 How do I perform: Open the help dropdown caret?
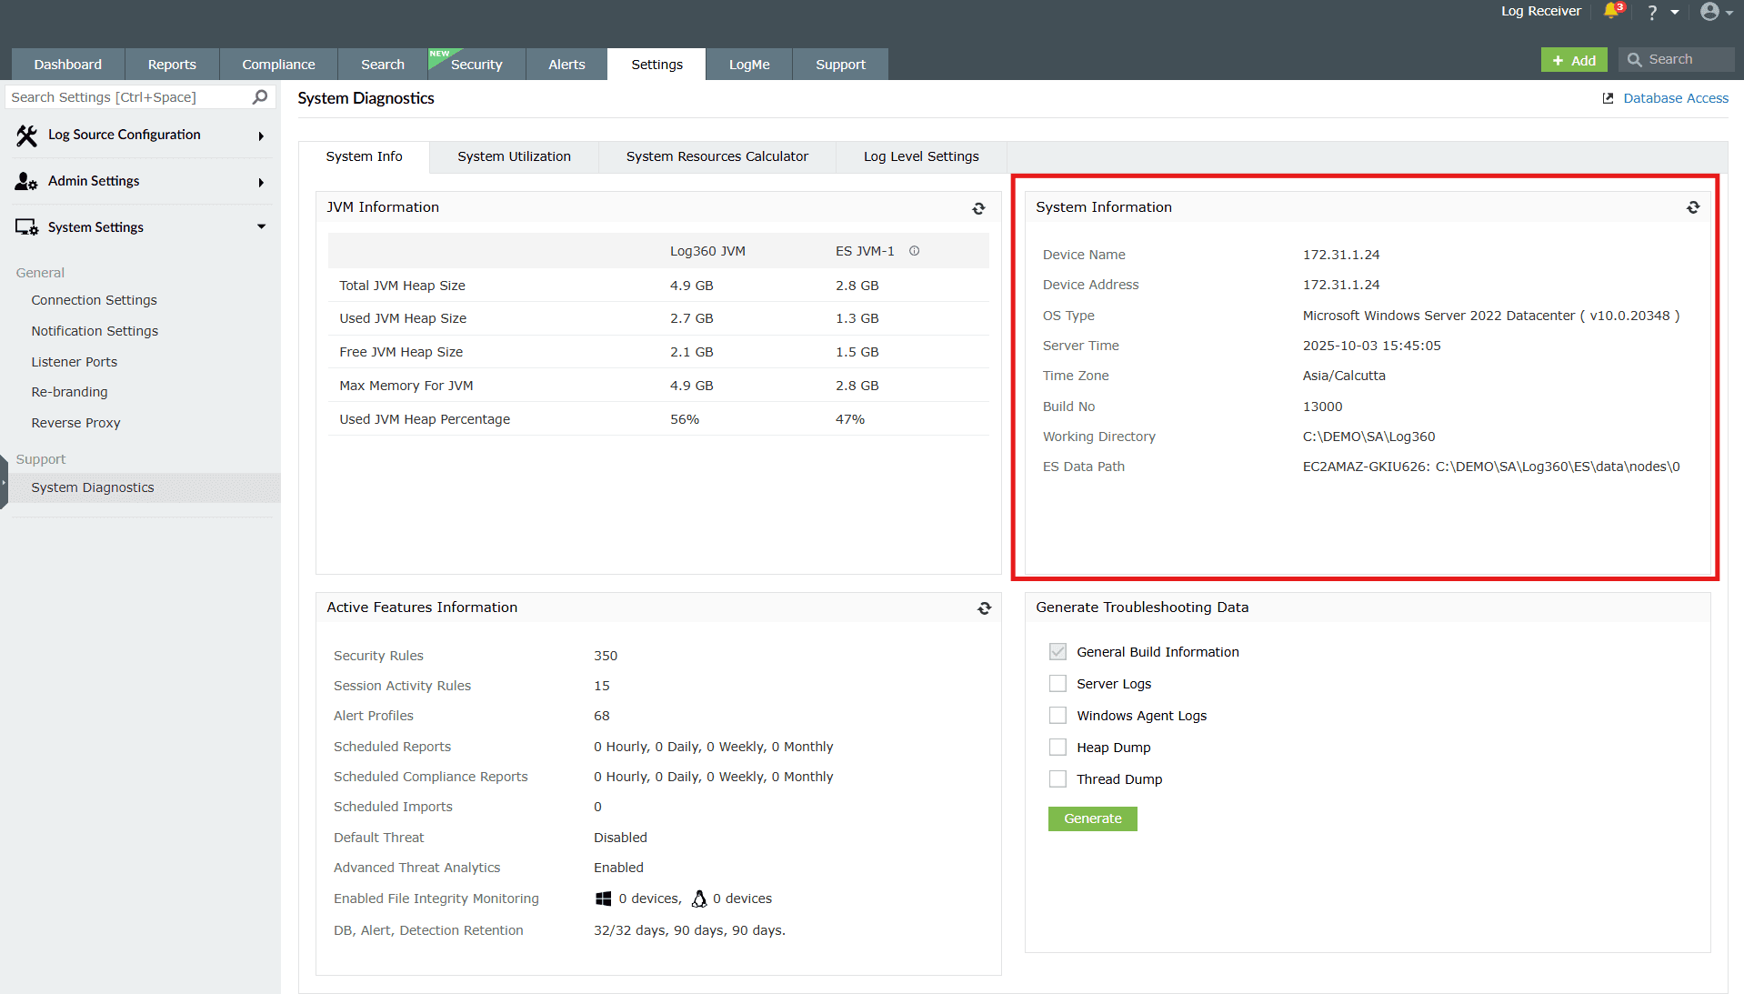(1675, 13)
